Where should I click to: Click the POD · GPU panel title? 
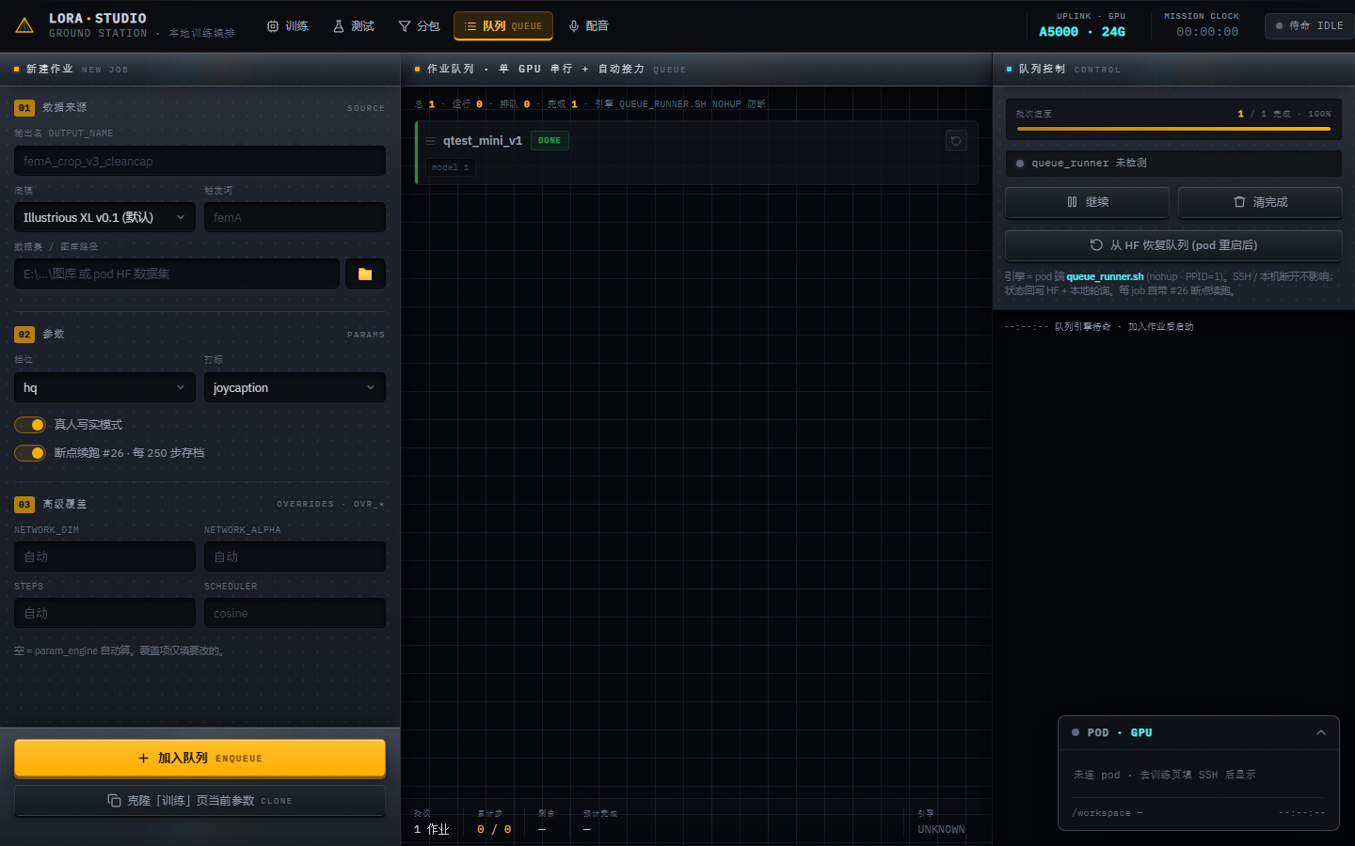[x=1120, y=732]
